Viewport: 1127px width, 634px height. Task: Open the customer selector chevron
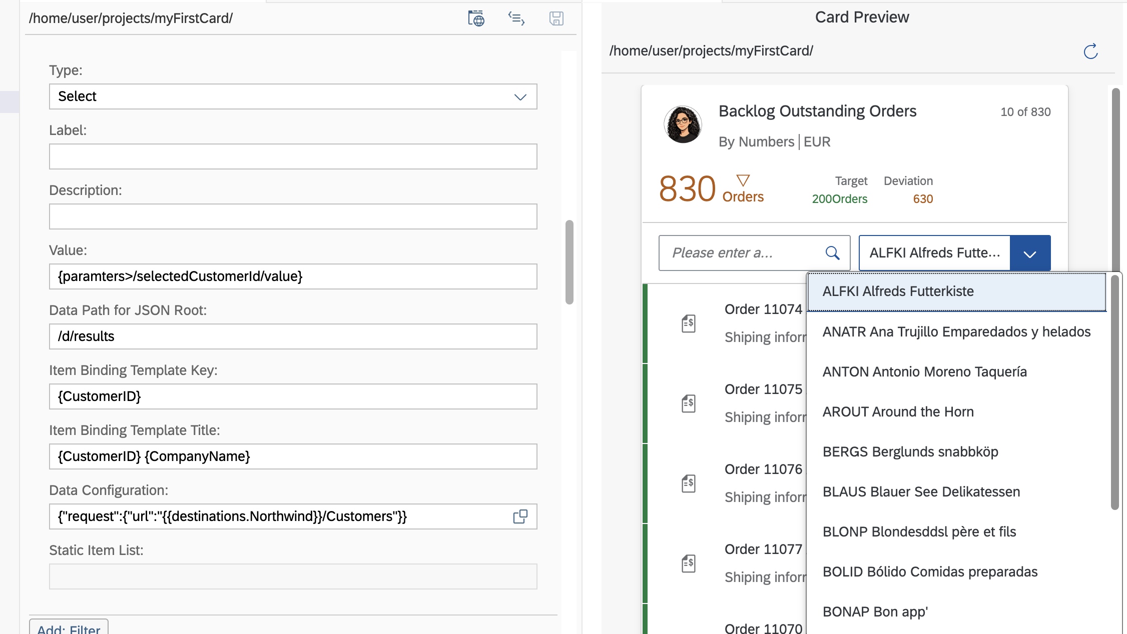1030,252
